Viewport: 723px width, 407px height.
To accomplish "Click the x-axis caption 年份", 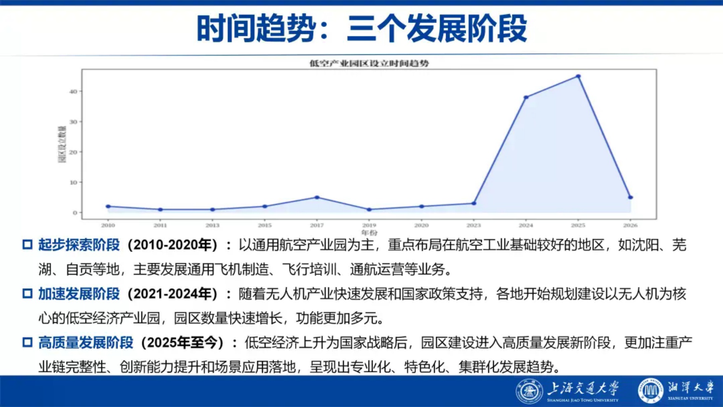I will (x=369, y=233).
